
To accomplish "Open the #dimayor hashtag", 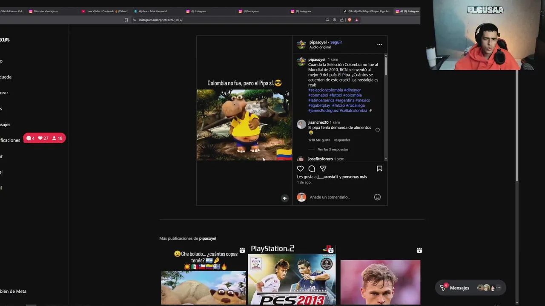I will click(352, 90).
